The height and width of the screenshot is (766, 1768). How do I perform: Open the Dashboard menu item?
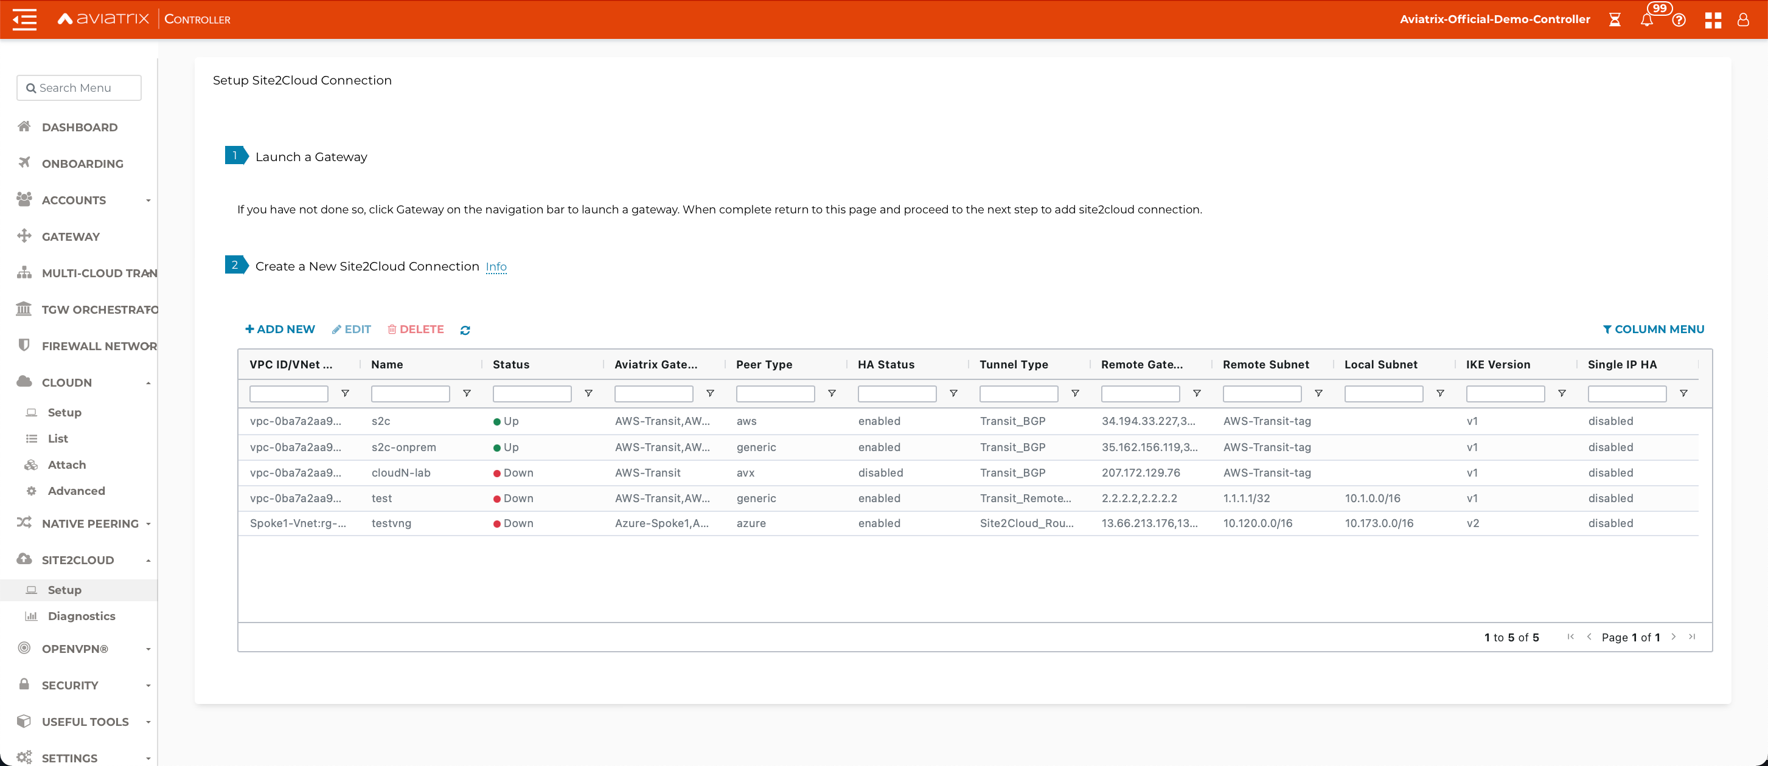[x=79, y=128]
